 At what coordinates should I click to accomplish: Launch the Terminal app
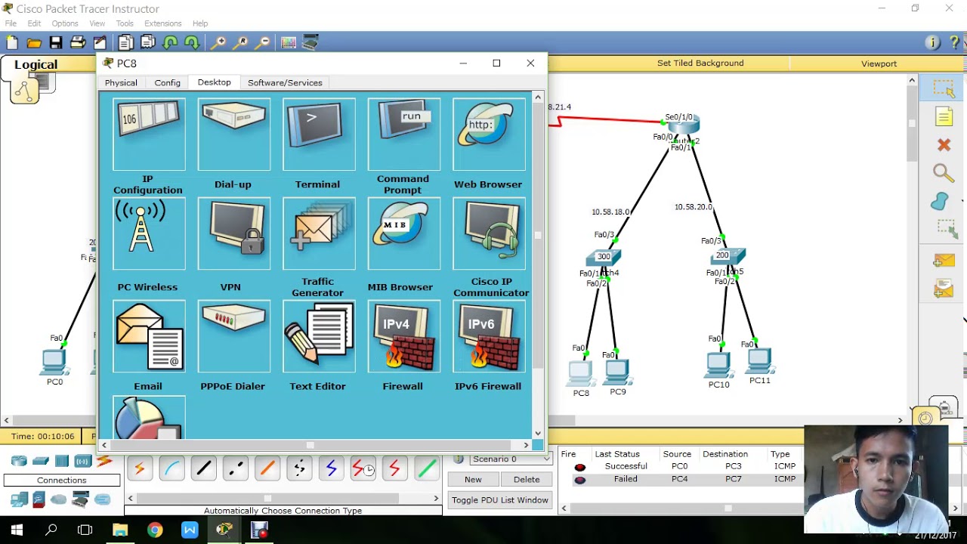point(319,134)
